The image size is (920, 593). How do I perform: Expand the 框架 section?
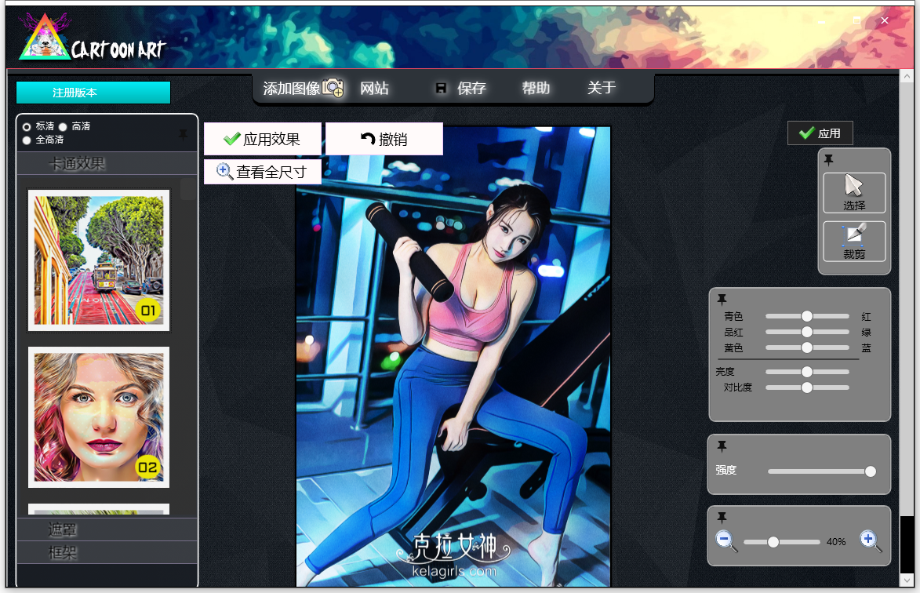(x=107, y=552)
